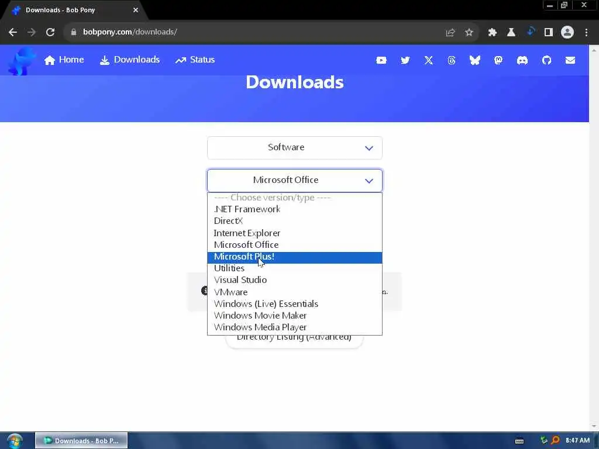Click the Bob Pony site logo
Image resolution: width=599 pixels, height=449 pixels.
22,61
